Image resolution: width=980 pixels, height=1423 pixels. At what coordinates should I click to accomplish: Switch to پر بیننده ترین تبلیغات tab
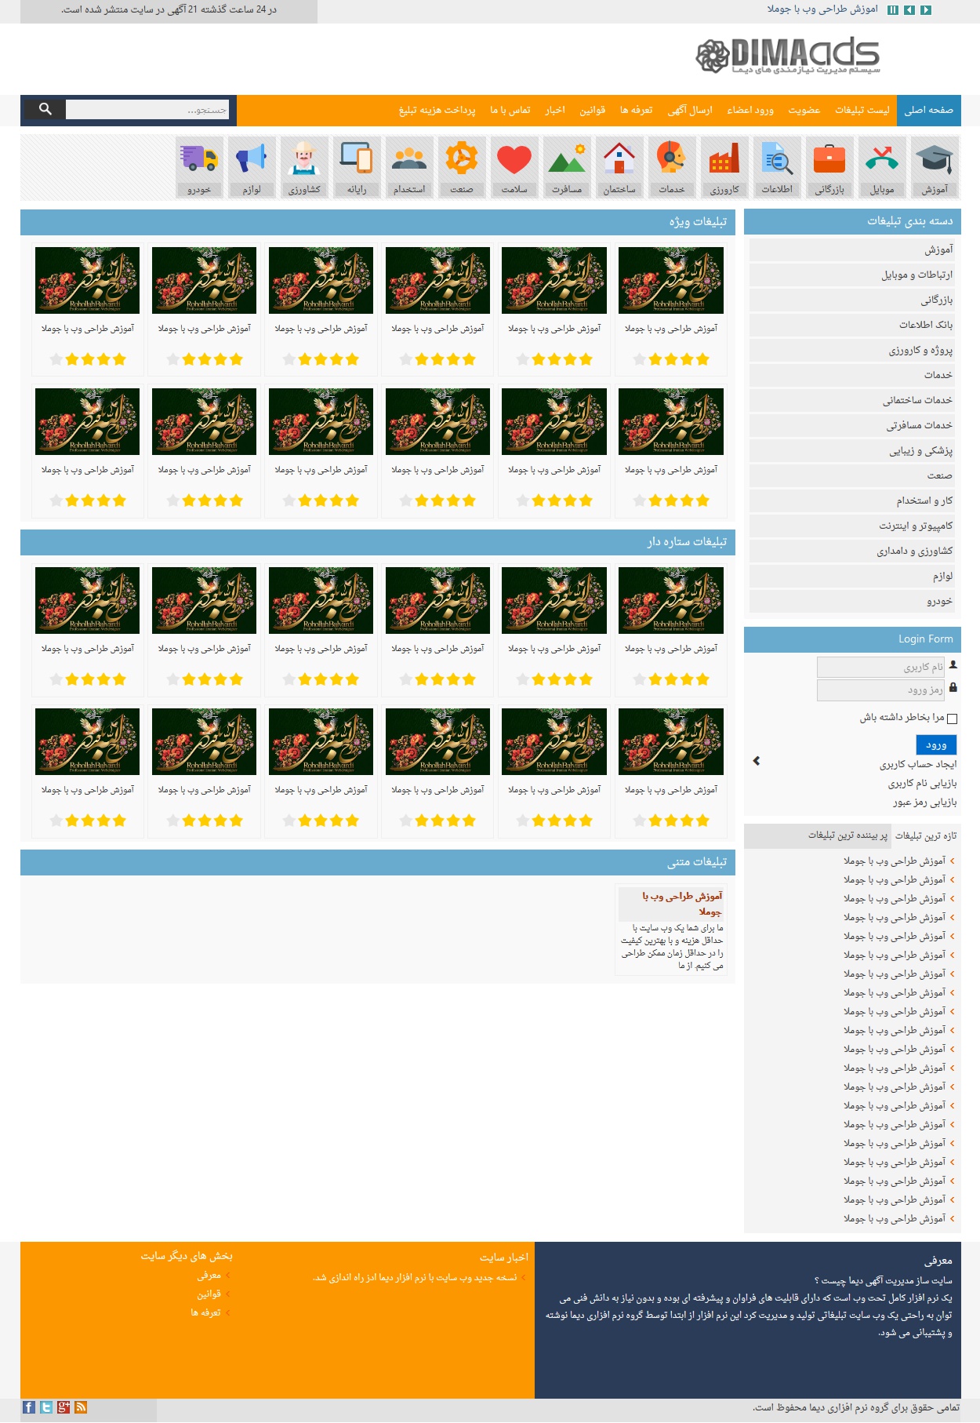(x=848, y=835)
